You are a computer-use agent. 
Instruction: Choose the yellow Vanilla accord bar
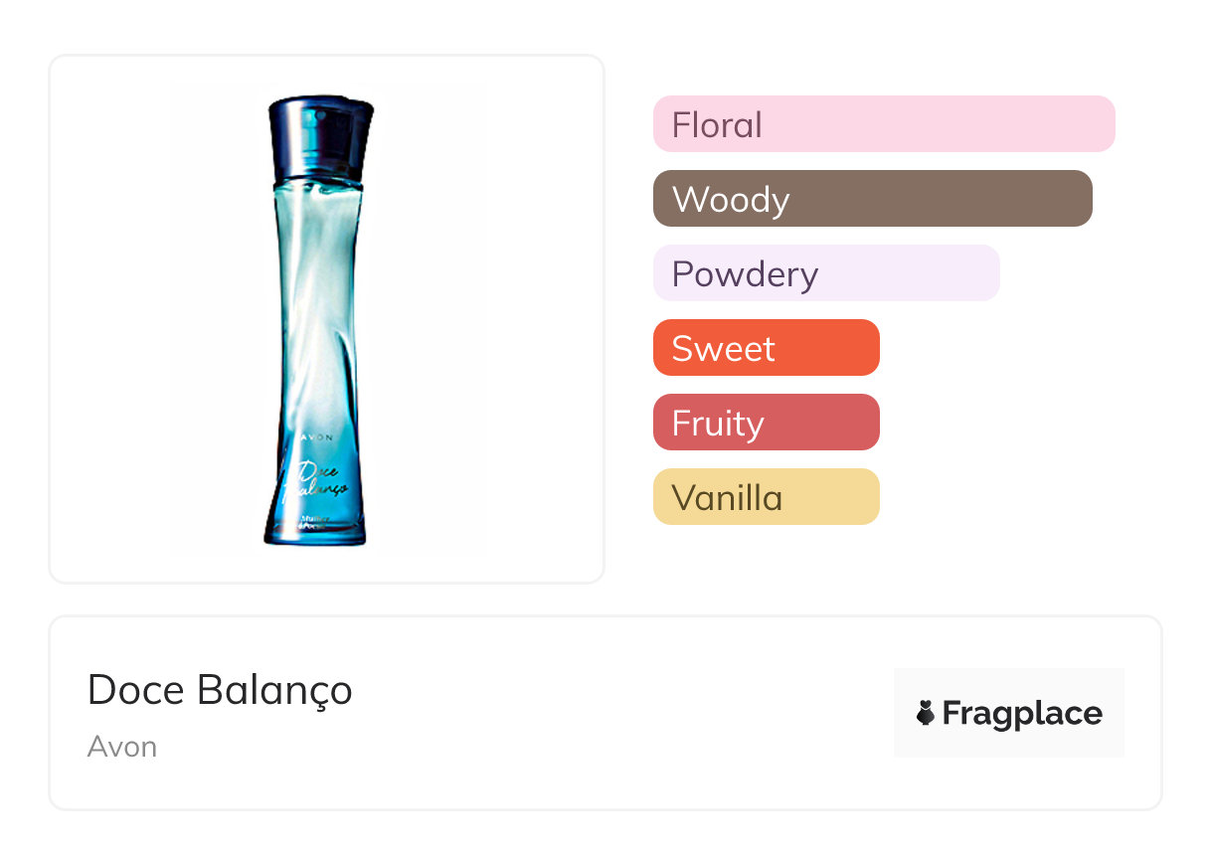(x=766, y=497)
